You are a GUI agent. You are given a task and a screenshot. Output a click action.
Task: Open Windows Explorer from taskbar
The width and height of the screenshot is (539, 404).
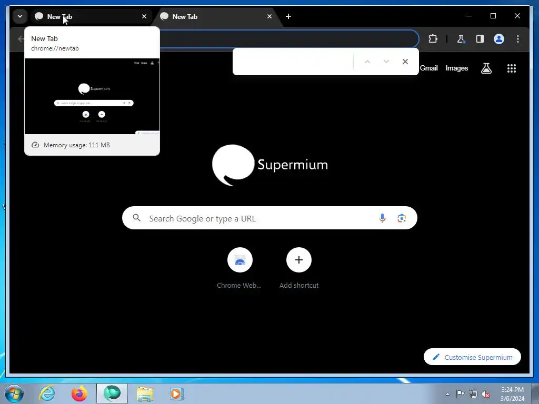145,393
